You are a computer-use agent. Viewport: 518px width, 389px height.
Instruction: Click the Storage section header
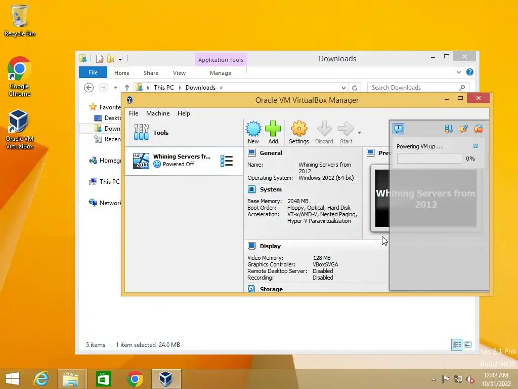[271, 289]
